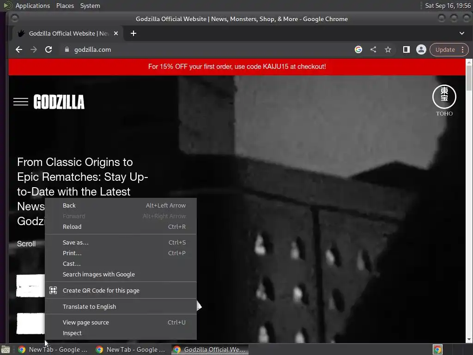This screenshot has height=355, width=473.
Task: Click the page vertical scrollbar thumb
Action: [469, 77]
